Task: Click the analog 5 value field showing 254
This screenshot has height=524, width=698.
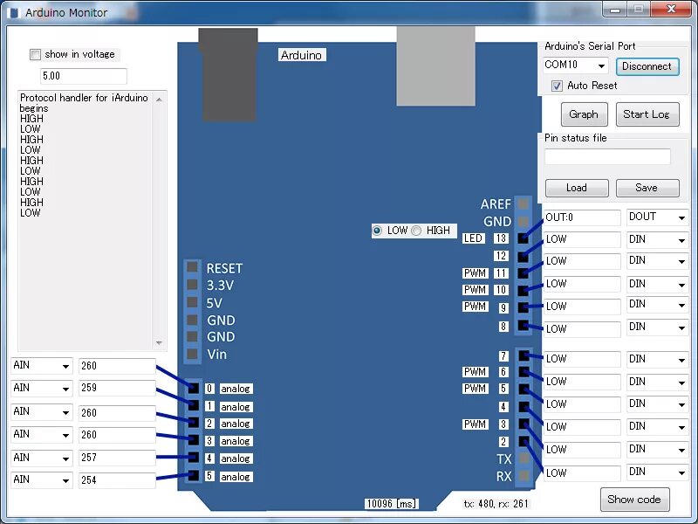Action: (117, 480)
